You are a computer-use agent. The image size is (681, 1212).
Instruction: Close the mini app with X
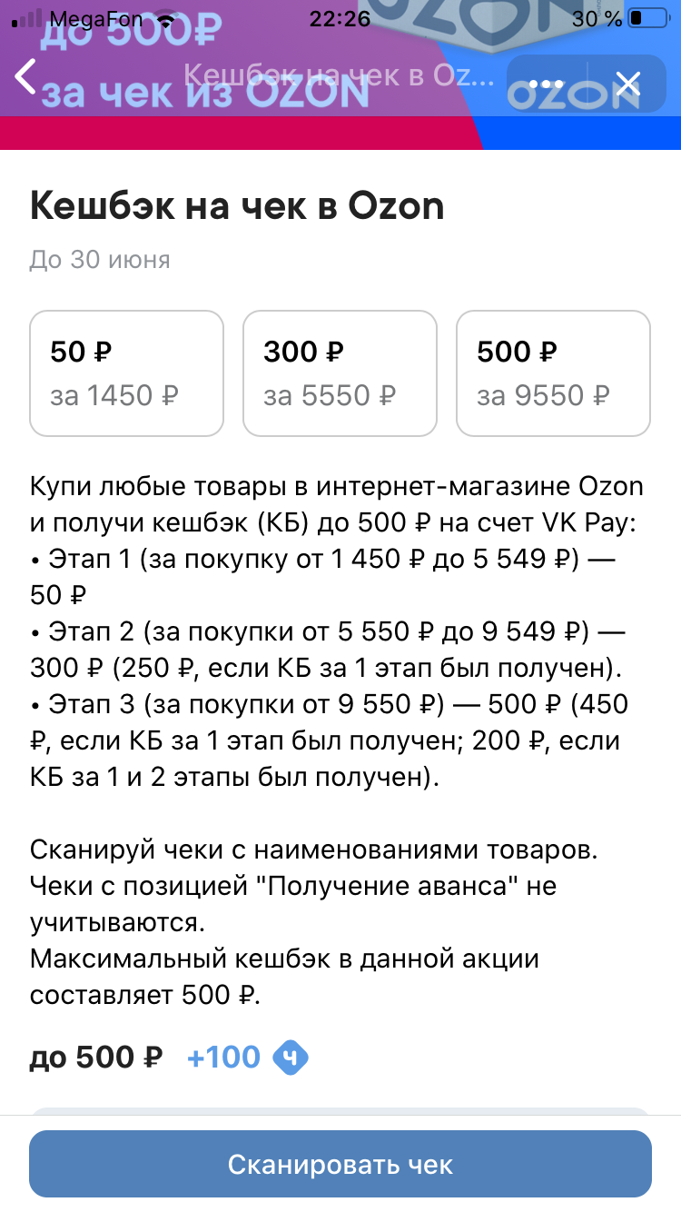click(x=628, y=84)
